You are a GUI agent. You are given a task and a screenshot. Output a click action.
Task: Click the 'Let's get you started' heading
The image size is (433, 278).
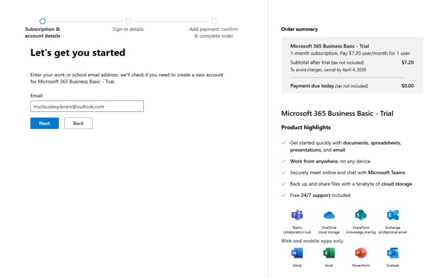click(x=77, y=53)
